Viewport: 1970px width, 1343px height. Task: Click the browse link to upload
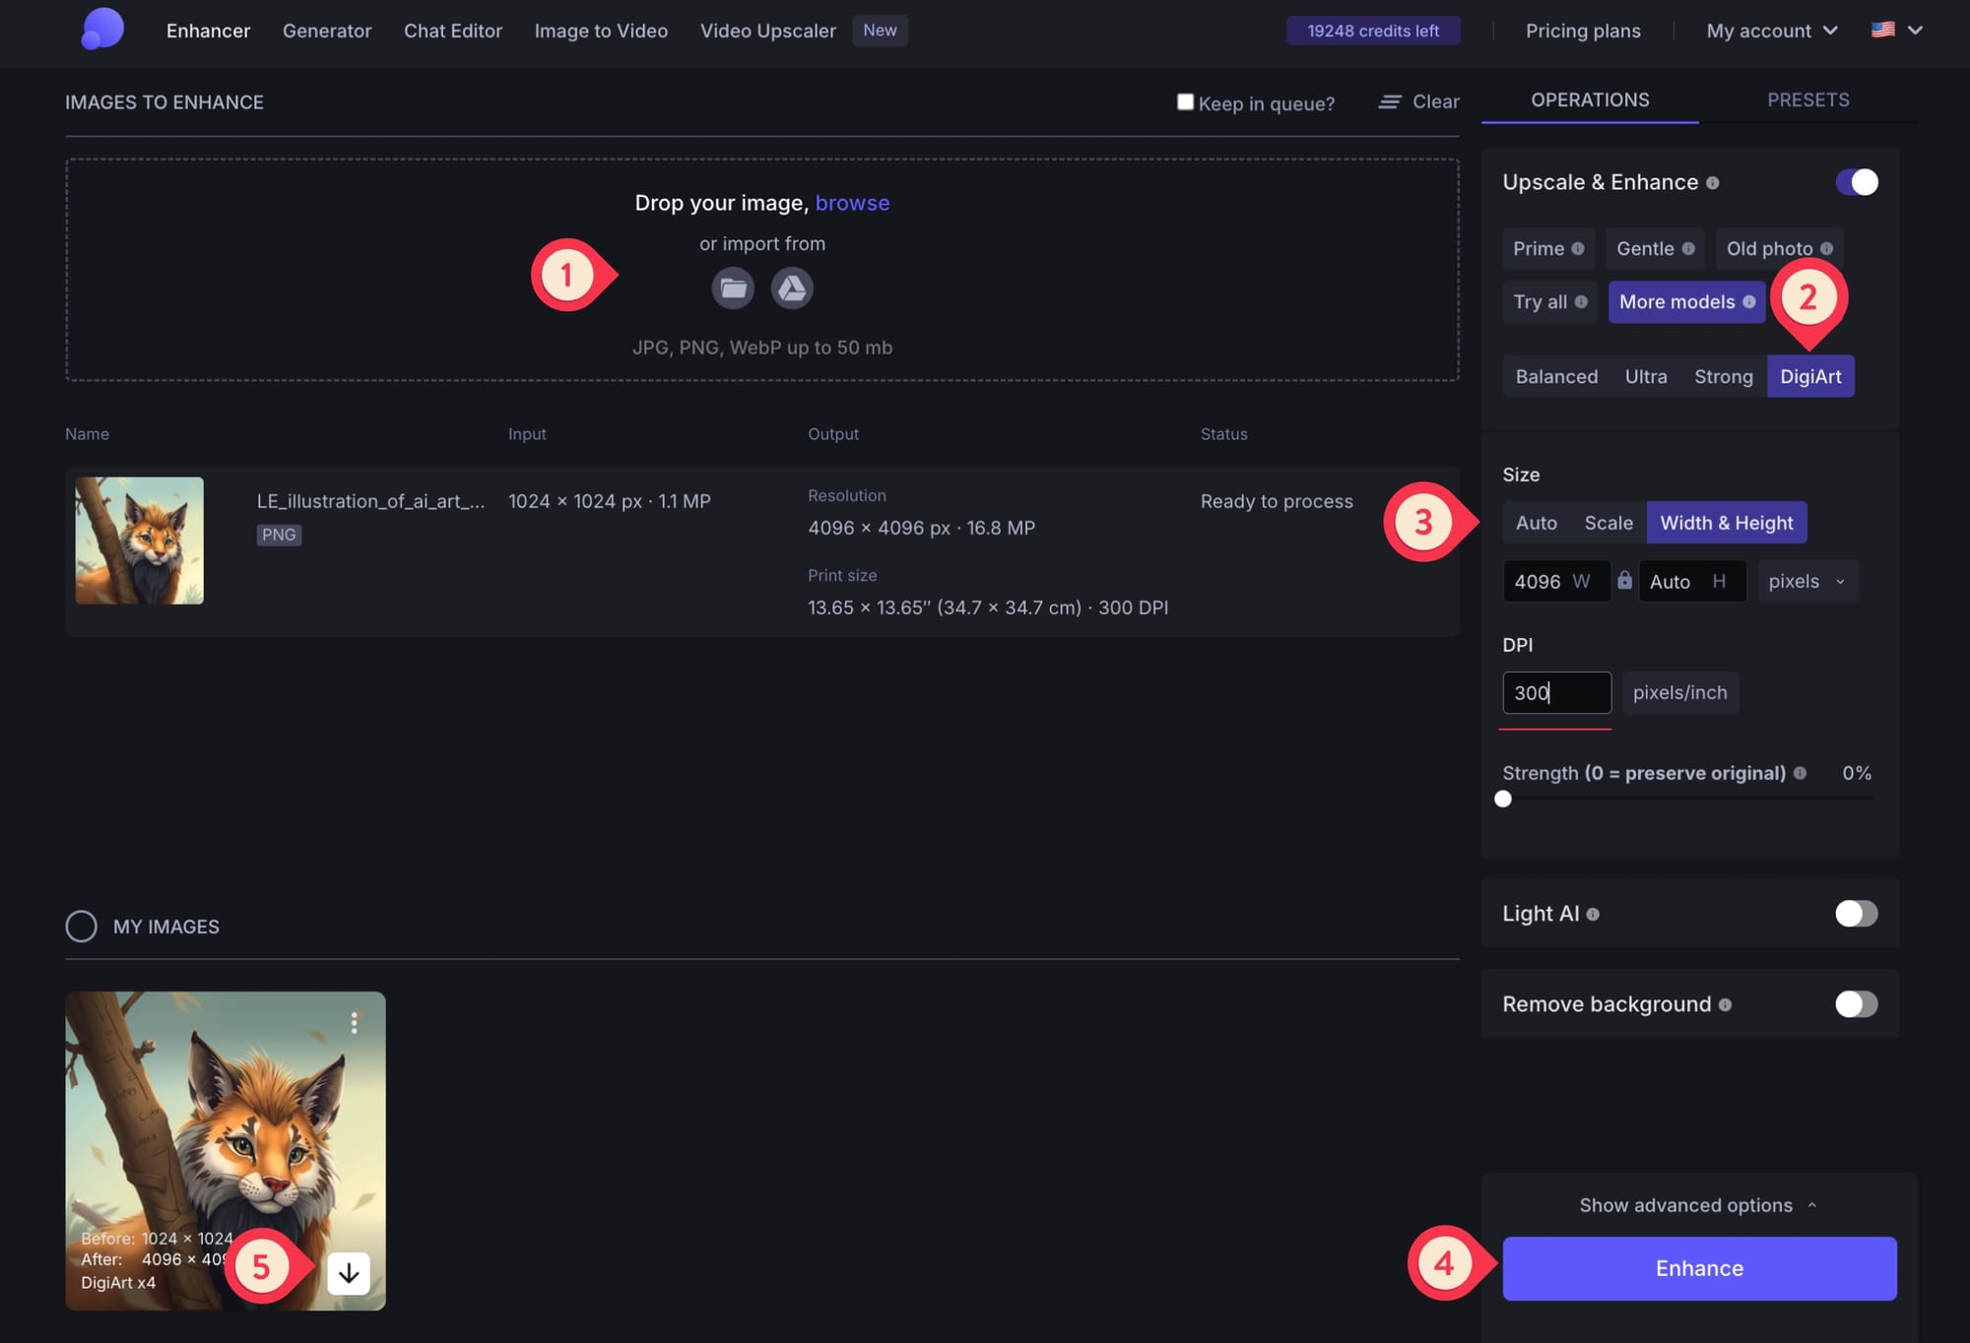(853, 203)
